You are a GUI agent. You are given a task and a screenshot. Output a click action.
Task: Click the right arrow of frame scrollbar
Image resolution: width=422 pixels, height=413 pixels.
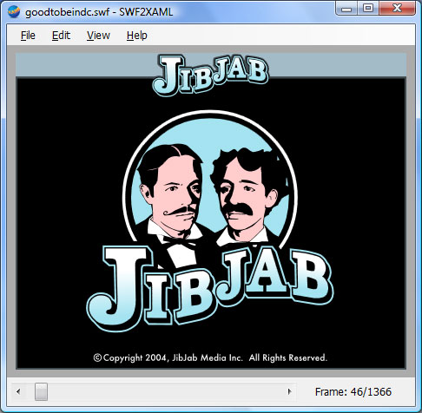click(x=289, y=392)
